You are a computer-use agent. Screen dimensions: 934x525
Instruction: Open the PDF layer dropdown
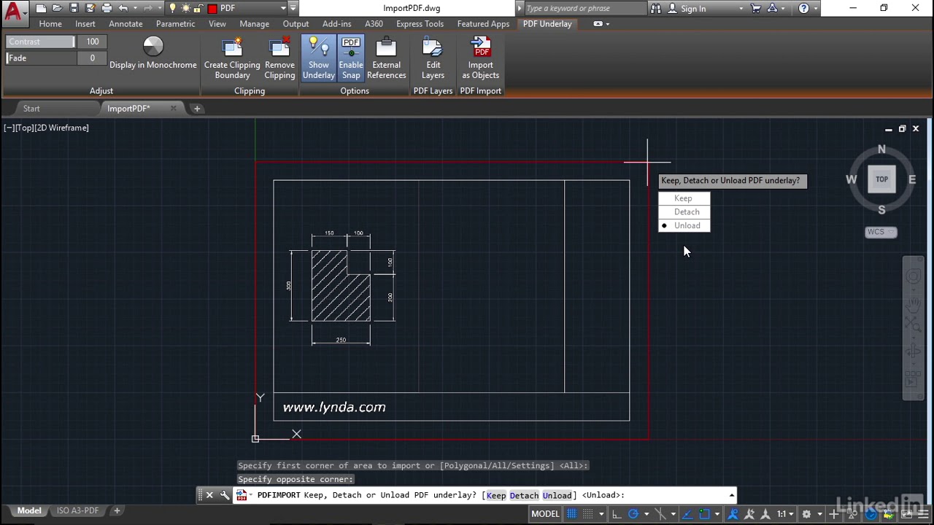point(283,9)
